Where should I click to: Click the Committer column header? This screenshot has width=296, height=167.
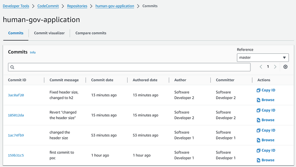coord(225,80)
